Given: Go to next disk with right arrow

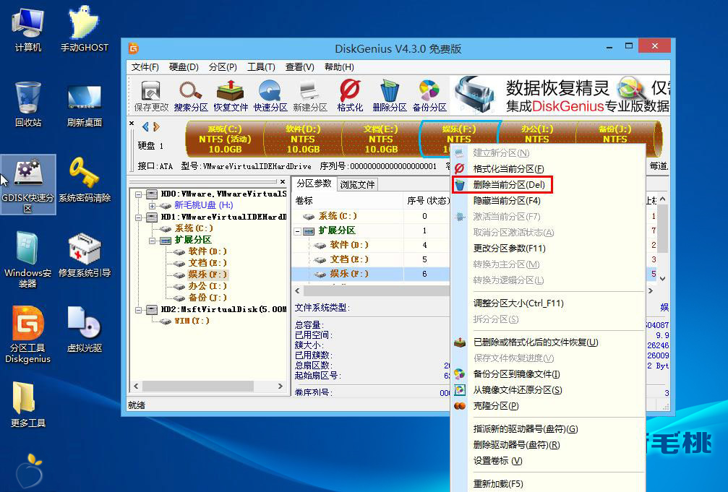Looking at the screenshot, I should pos(156,126).
